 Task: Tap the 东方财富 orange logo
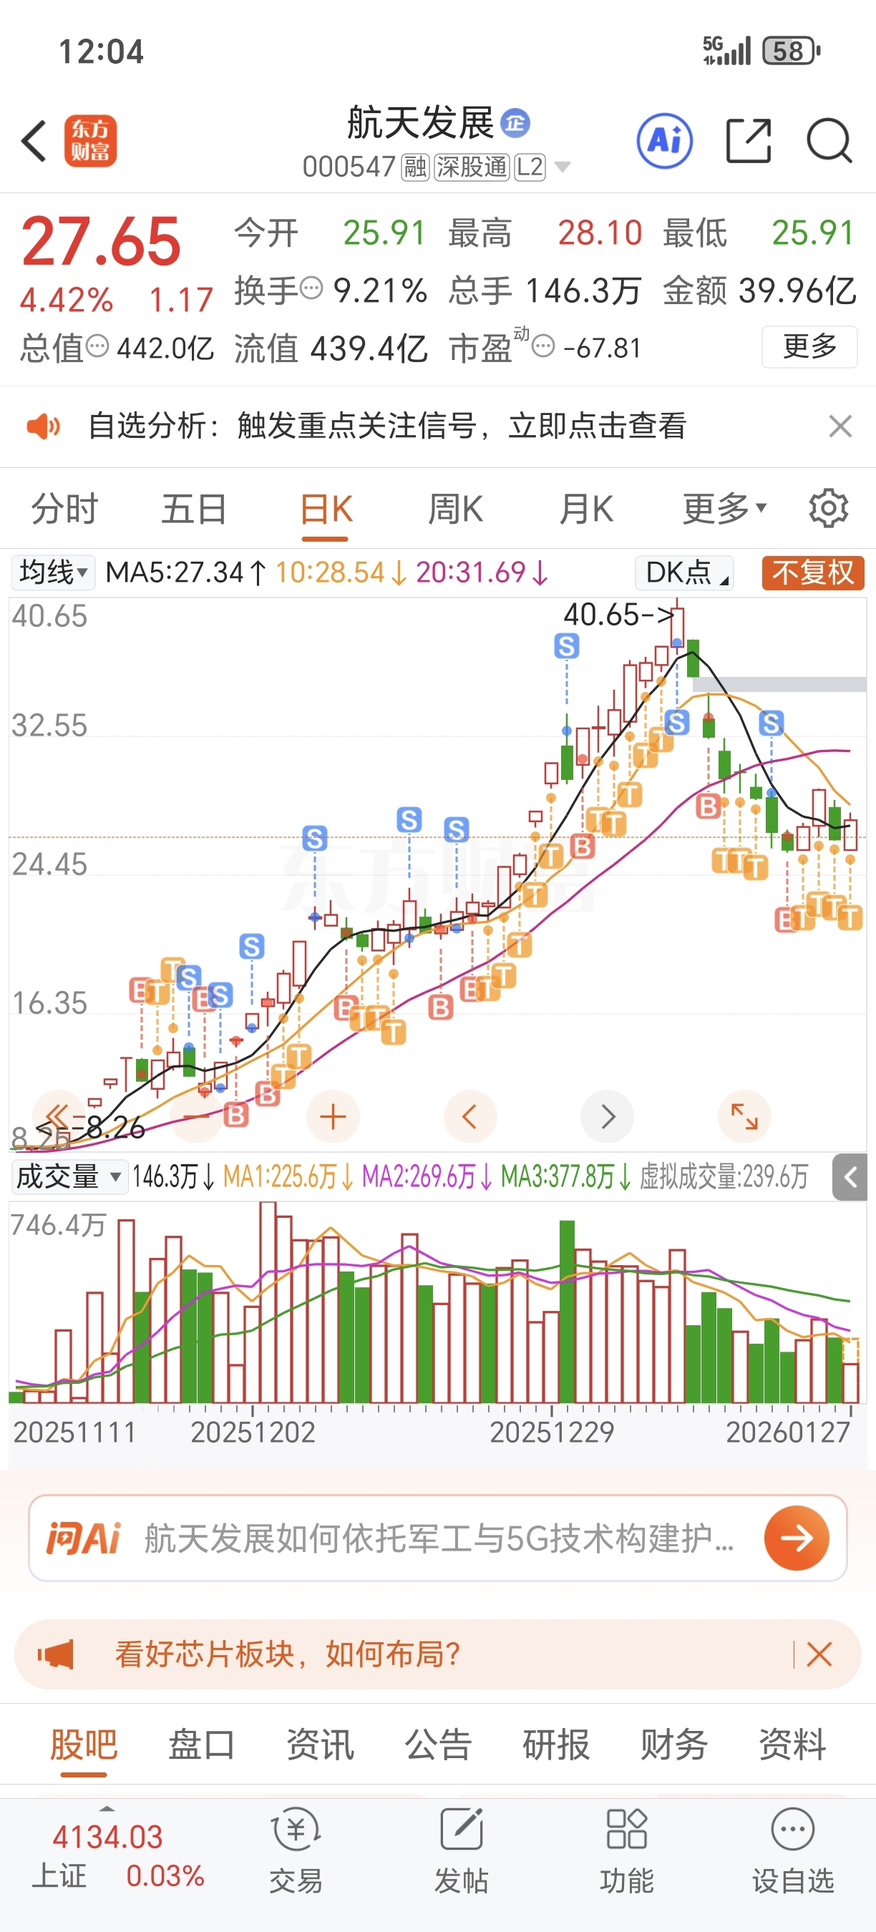tap(91, 141)
